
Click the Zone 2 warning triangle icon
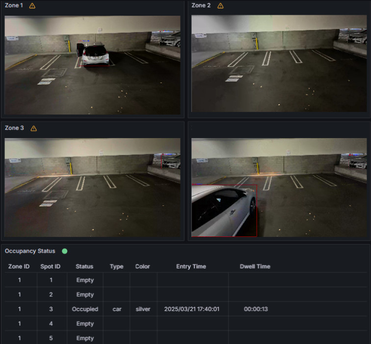[x=220, y=6]
